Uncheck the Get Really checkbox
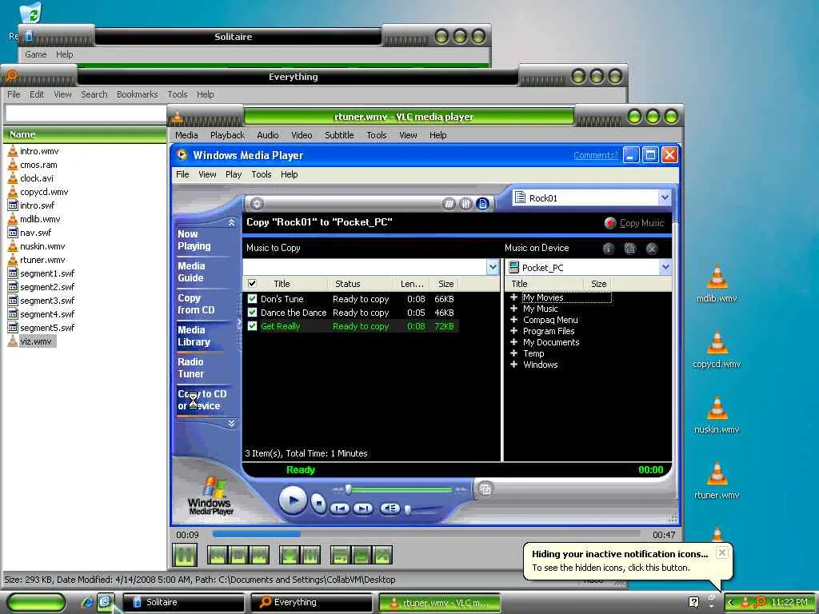The height and width of the screenshot is (614, 819). coord(252,326)
